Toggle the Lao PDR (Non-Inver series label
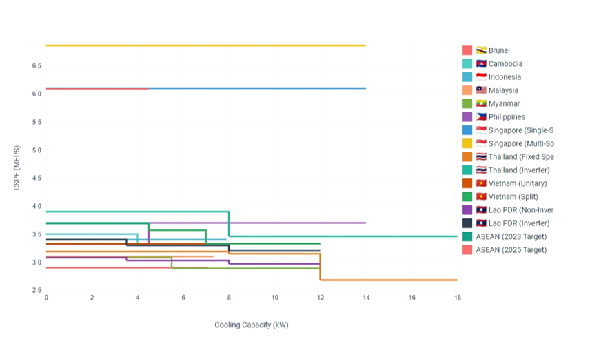The height and width of the screenshot is (339, 590). (521, 210)
